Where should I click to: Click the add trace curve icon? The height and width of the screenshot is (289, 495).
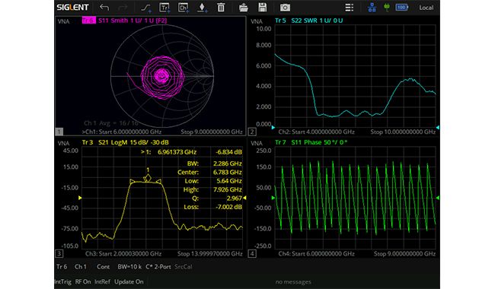click(146, 8)
